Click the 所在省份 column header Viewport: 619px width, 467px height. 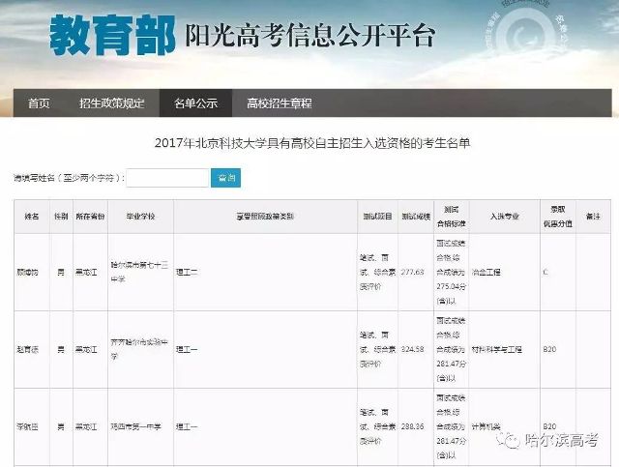90,217
